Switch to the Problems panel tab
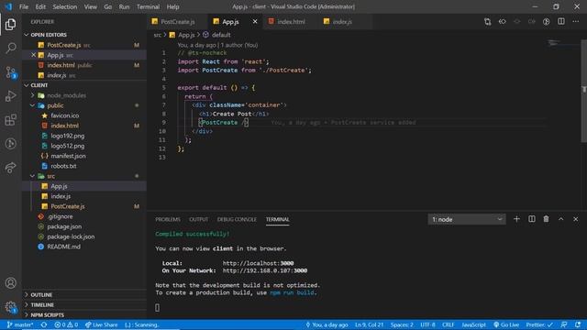 168,219
